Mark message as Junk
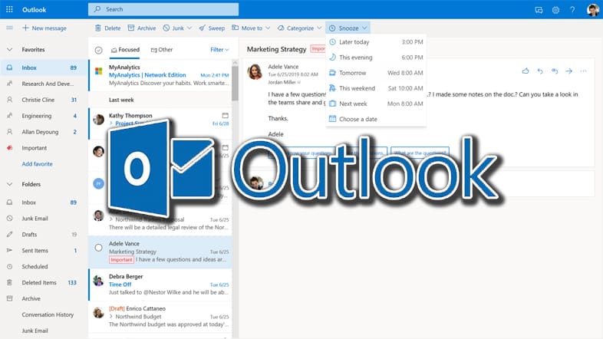Screen dimensions: 603x339 coord(173,28)
